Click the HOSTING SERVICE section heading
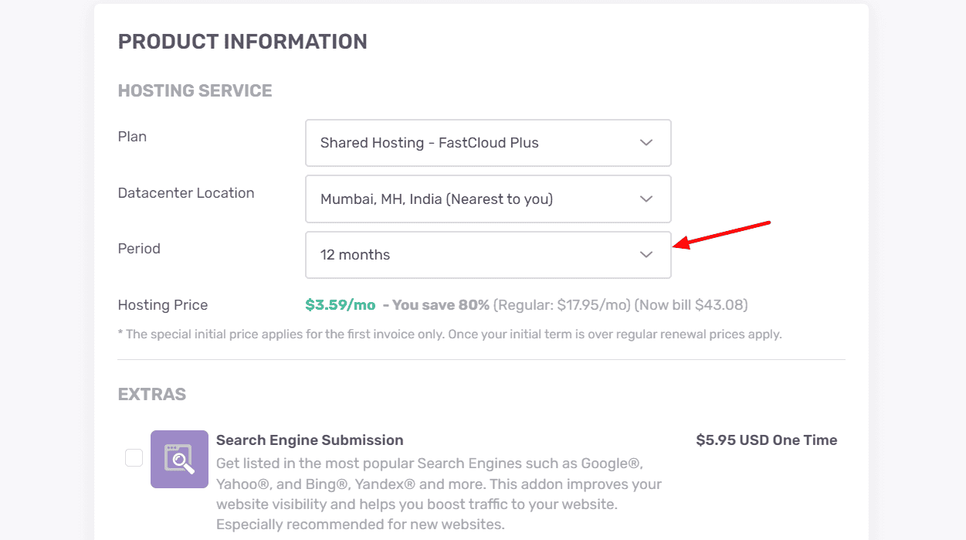966x540 pixels. pos(195,90)
